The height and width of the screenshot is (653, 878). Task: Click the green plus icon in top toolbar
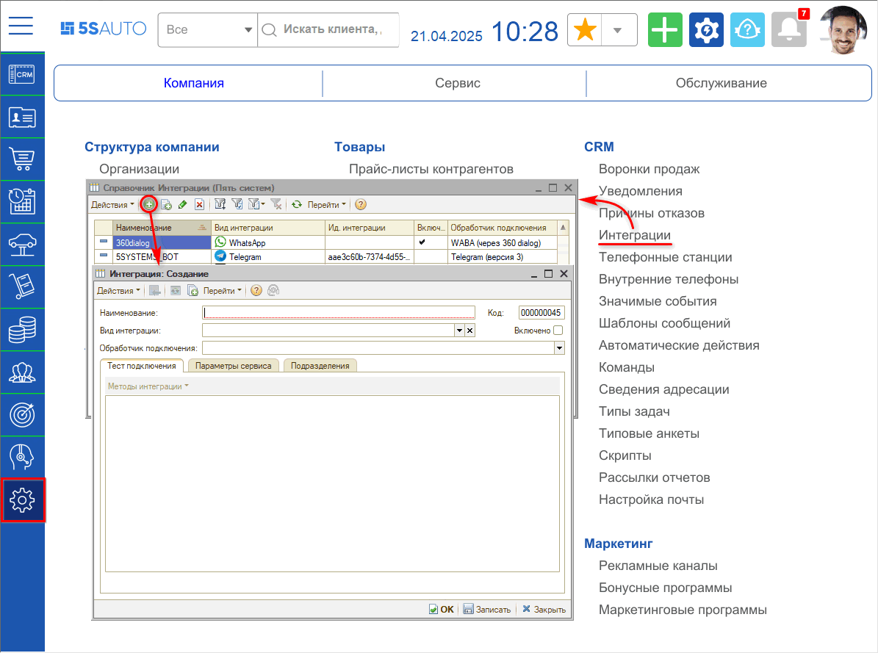pyautogui.click(x=665, y=30)
